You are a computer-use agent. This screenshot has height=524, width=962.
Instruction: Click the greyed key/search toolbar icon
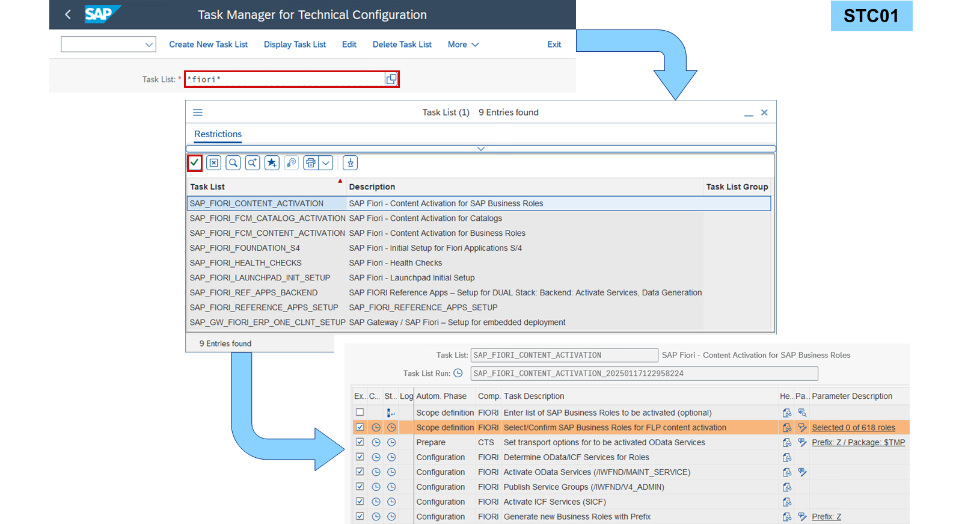[291, 162]
